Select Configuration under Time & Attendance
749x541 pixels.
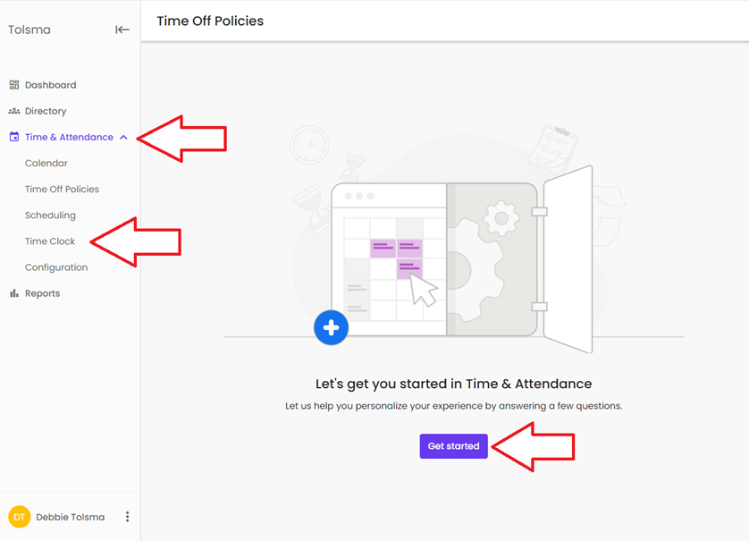click(56, 266)
